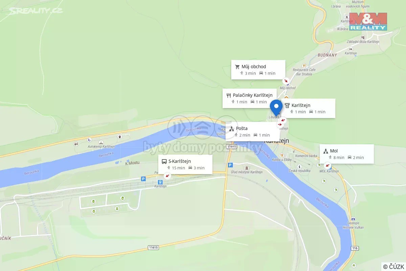Viewport: 406px width, 271px height.
Task: Click the Autokemp Karlštejn tent icon
Action: (101, 142)
